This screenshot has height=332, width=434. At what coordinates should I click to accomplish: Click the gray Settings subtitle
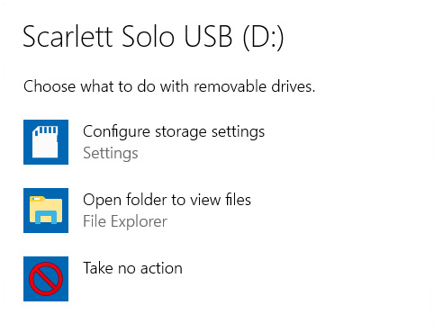[111, 154]
